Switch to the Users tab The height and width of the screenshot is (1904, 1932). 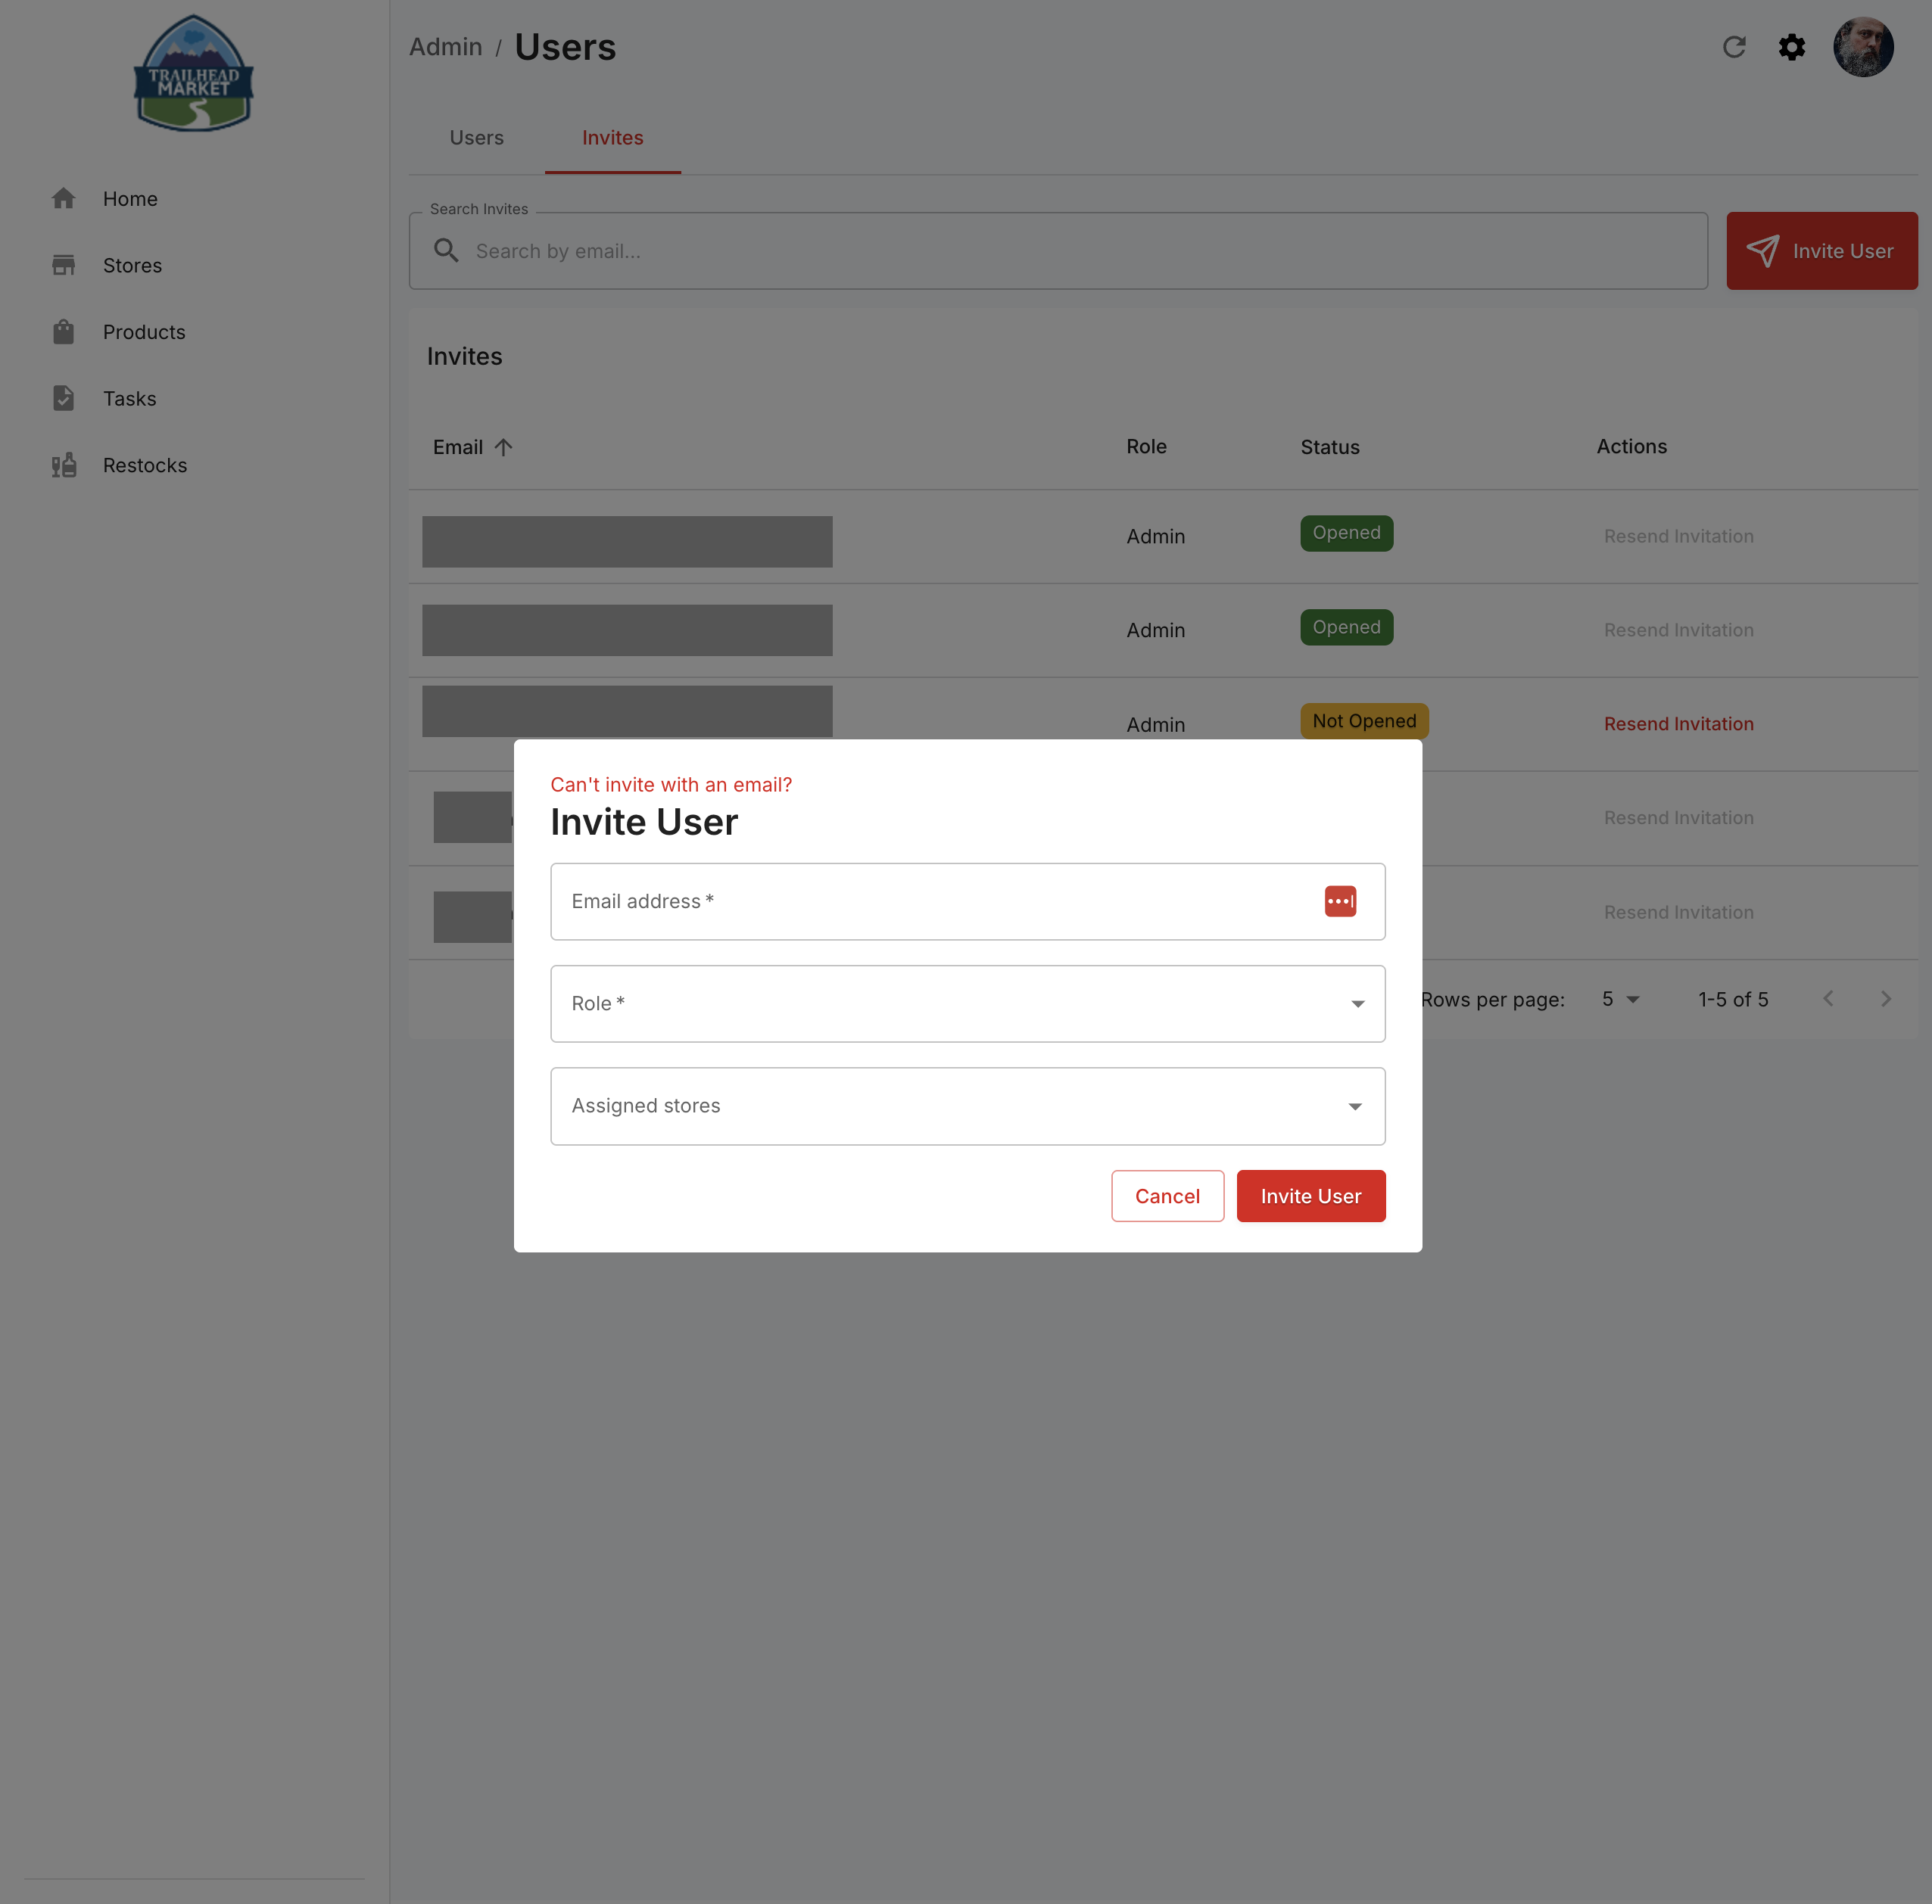click(x=476, y=138)
